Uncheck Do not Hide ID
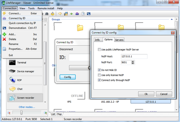Screen dimensions: 180x122 coord(99,70)
